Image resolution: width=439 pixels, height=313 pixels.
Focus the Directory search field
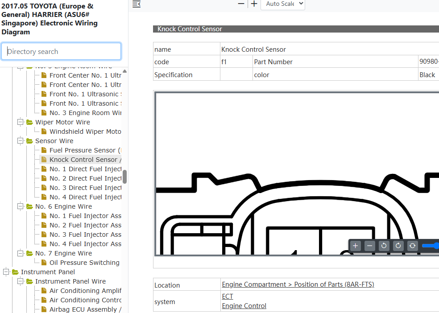[x=61, y=51]
